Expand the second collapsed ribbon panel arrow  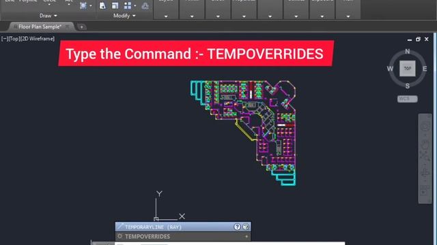(192, 16)
